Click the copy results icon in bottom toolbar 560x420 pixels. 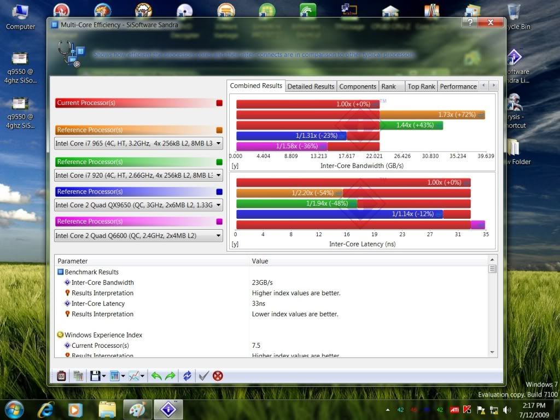pos(78,376)
